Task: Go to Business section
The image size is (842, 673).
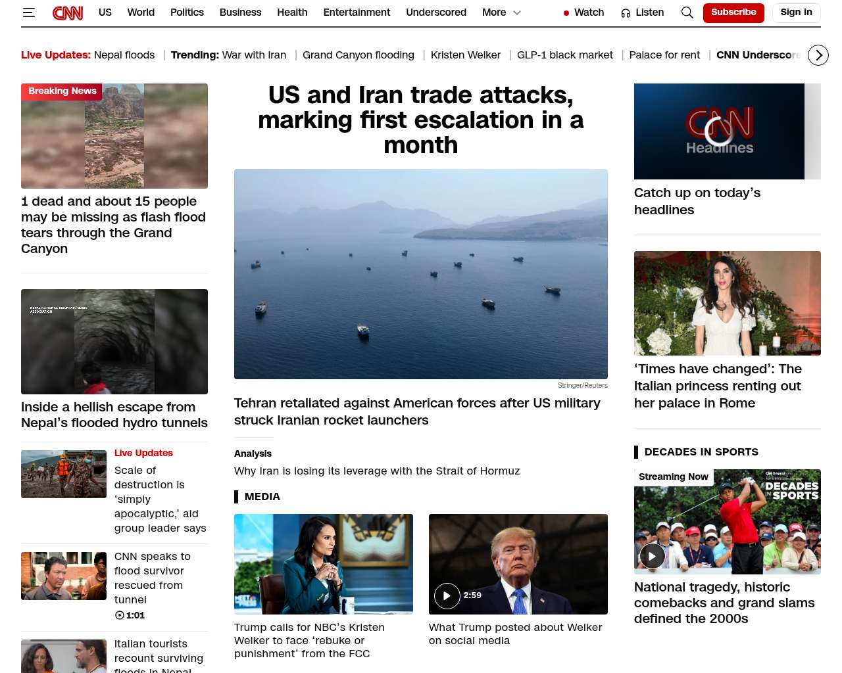Action: [x=240, y=12]
